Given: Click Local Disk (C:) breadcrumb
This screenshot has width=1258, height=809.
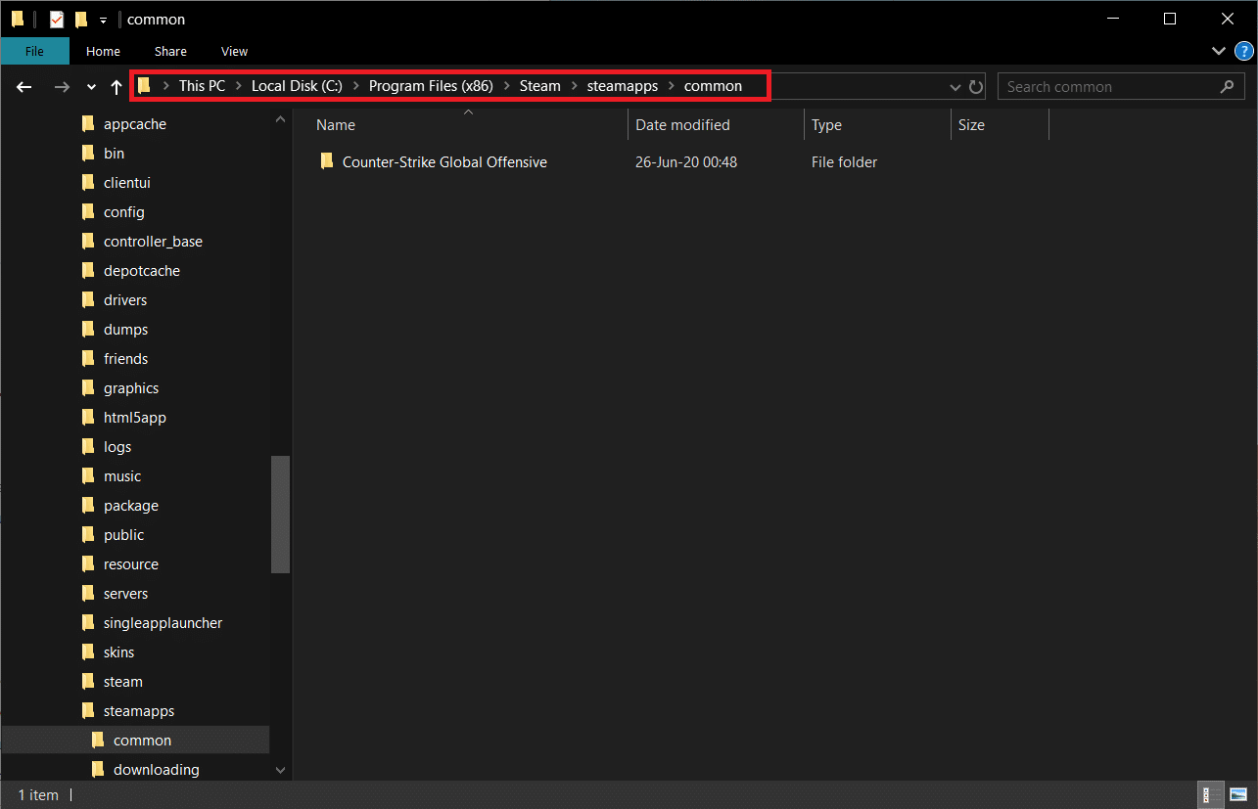Looking at the screenshot, I should click(x=297, y=86).
